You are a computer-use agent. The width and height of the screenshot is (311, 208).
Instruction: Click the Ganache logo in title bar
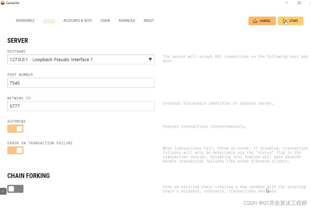3,3
